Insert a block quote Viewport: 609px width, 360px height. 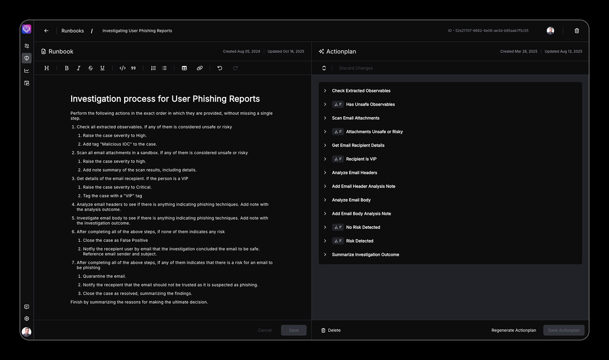134,68
